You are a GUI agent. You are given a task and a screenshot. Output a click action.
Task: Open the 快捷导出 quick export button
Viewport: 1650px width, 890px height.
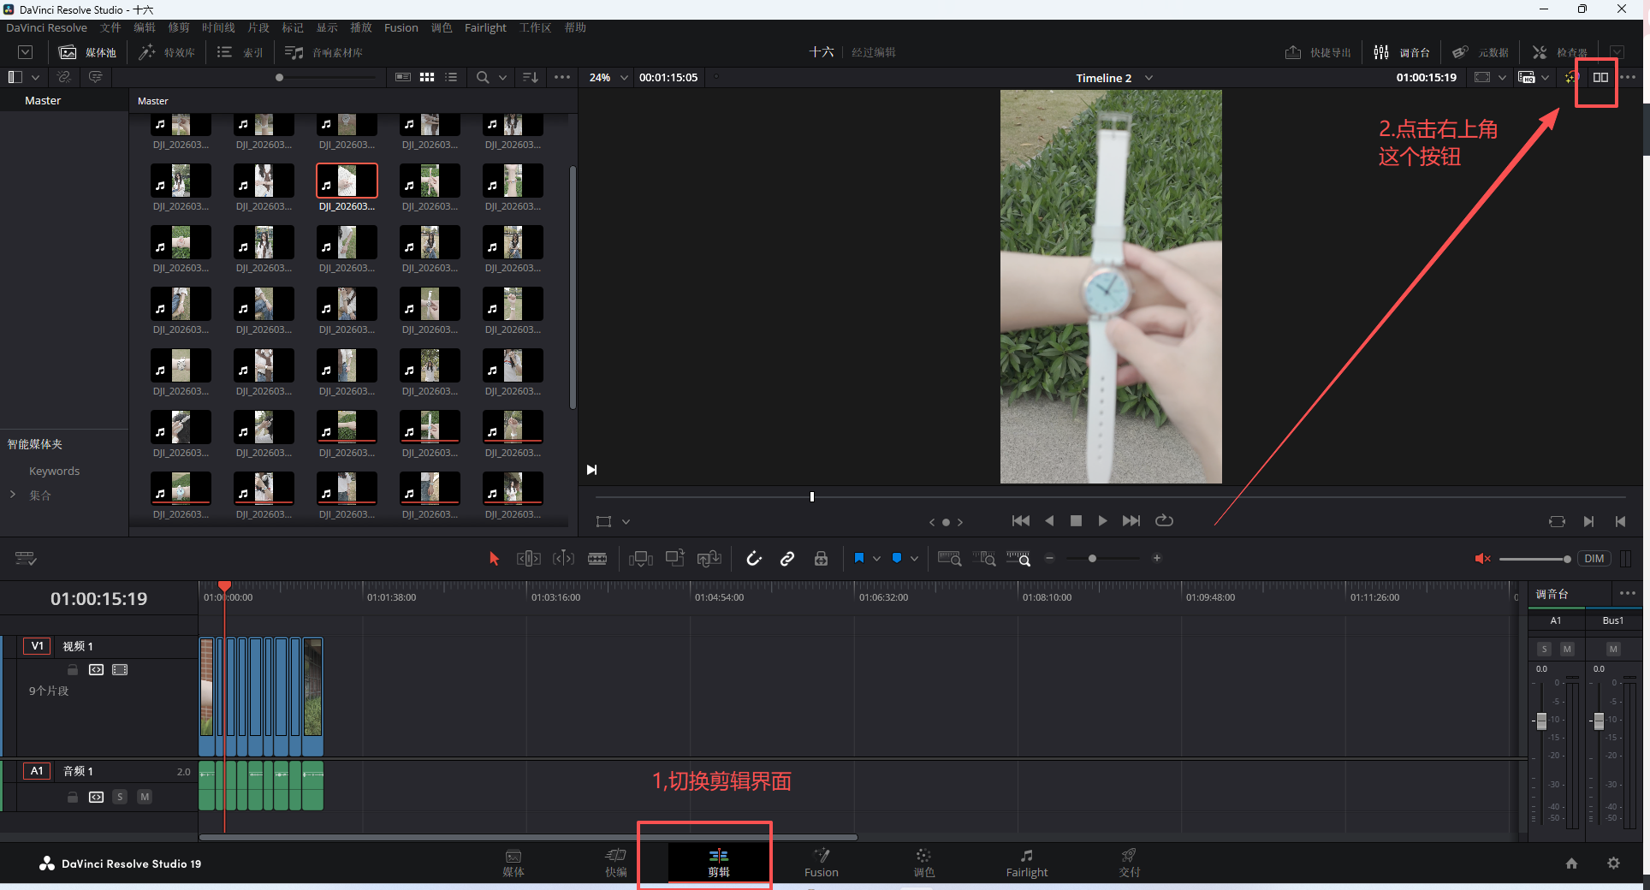1317,52
